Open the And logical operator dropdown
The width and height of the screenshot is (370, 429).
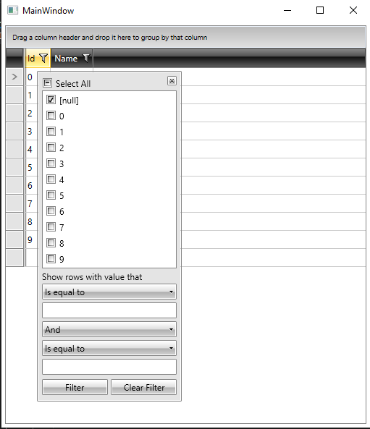(109, 329)
